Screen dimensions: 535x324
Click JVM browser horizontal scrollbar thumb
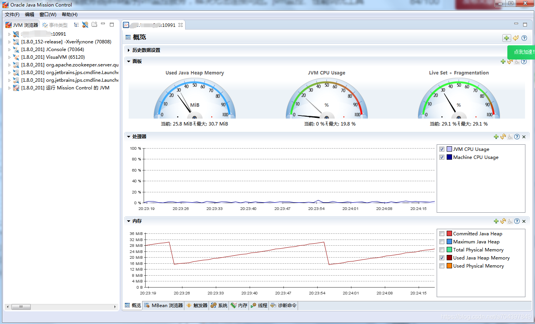[x=21, y=307]
